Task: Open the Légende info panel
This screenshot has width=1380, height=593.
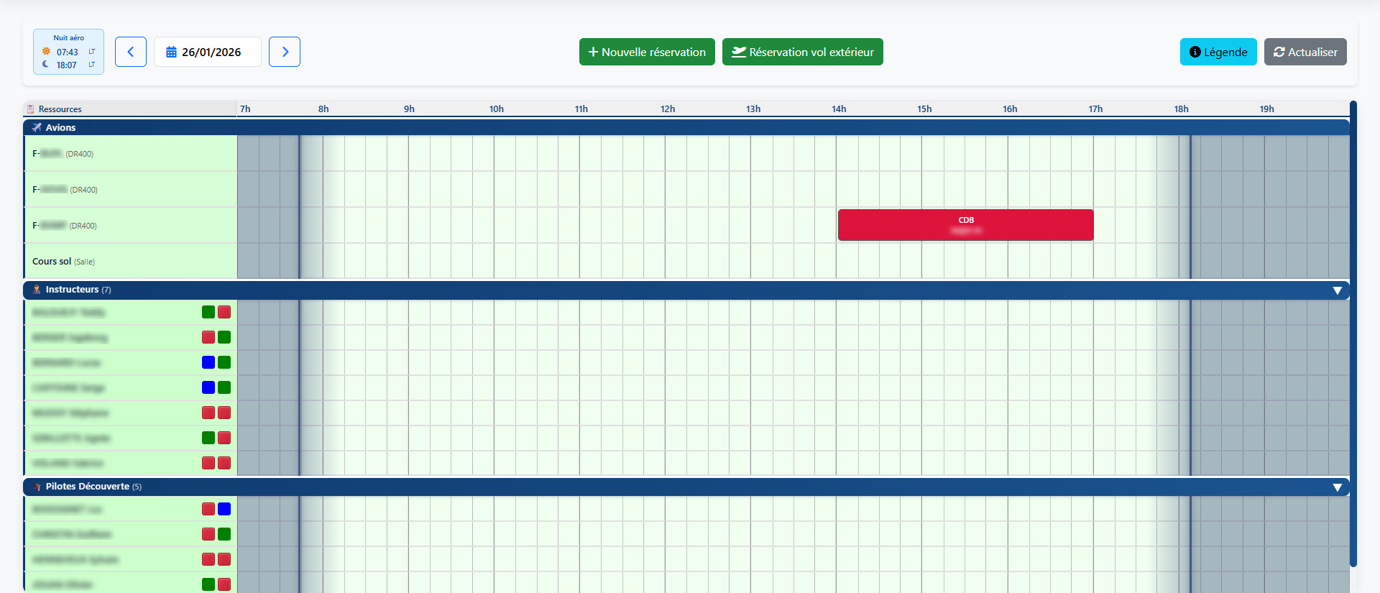Action: pos(1218,52)
